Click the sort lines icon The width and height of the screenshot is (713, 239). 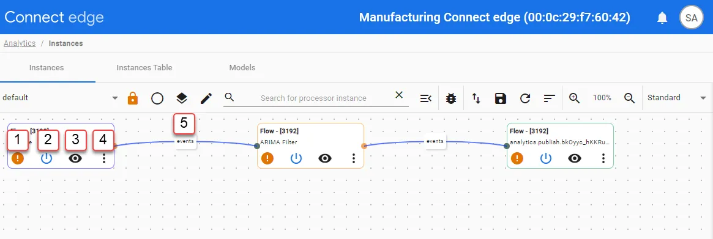550,98
